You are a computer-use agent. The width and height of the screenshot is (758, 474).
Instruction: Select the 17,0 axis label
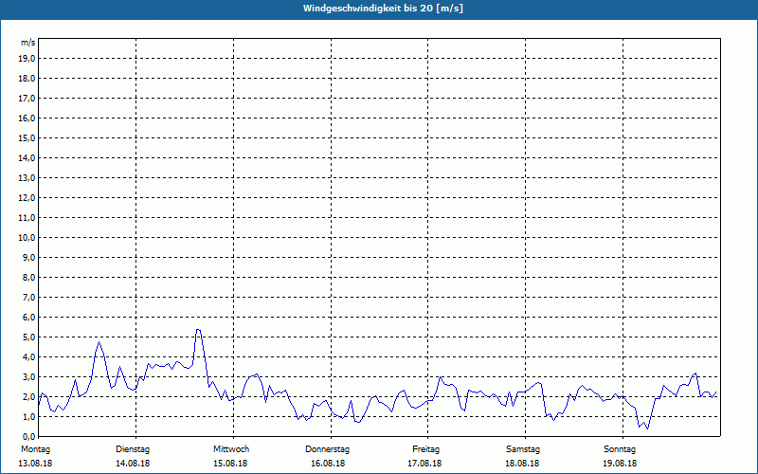pyautogui.click(x=26, y=99)
